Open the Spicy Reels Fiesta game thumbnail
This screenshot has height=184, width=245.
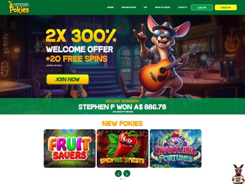pyautogui.click(x=122, y=149)
